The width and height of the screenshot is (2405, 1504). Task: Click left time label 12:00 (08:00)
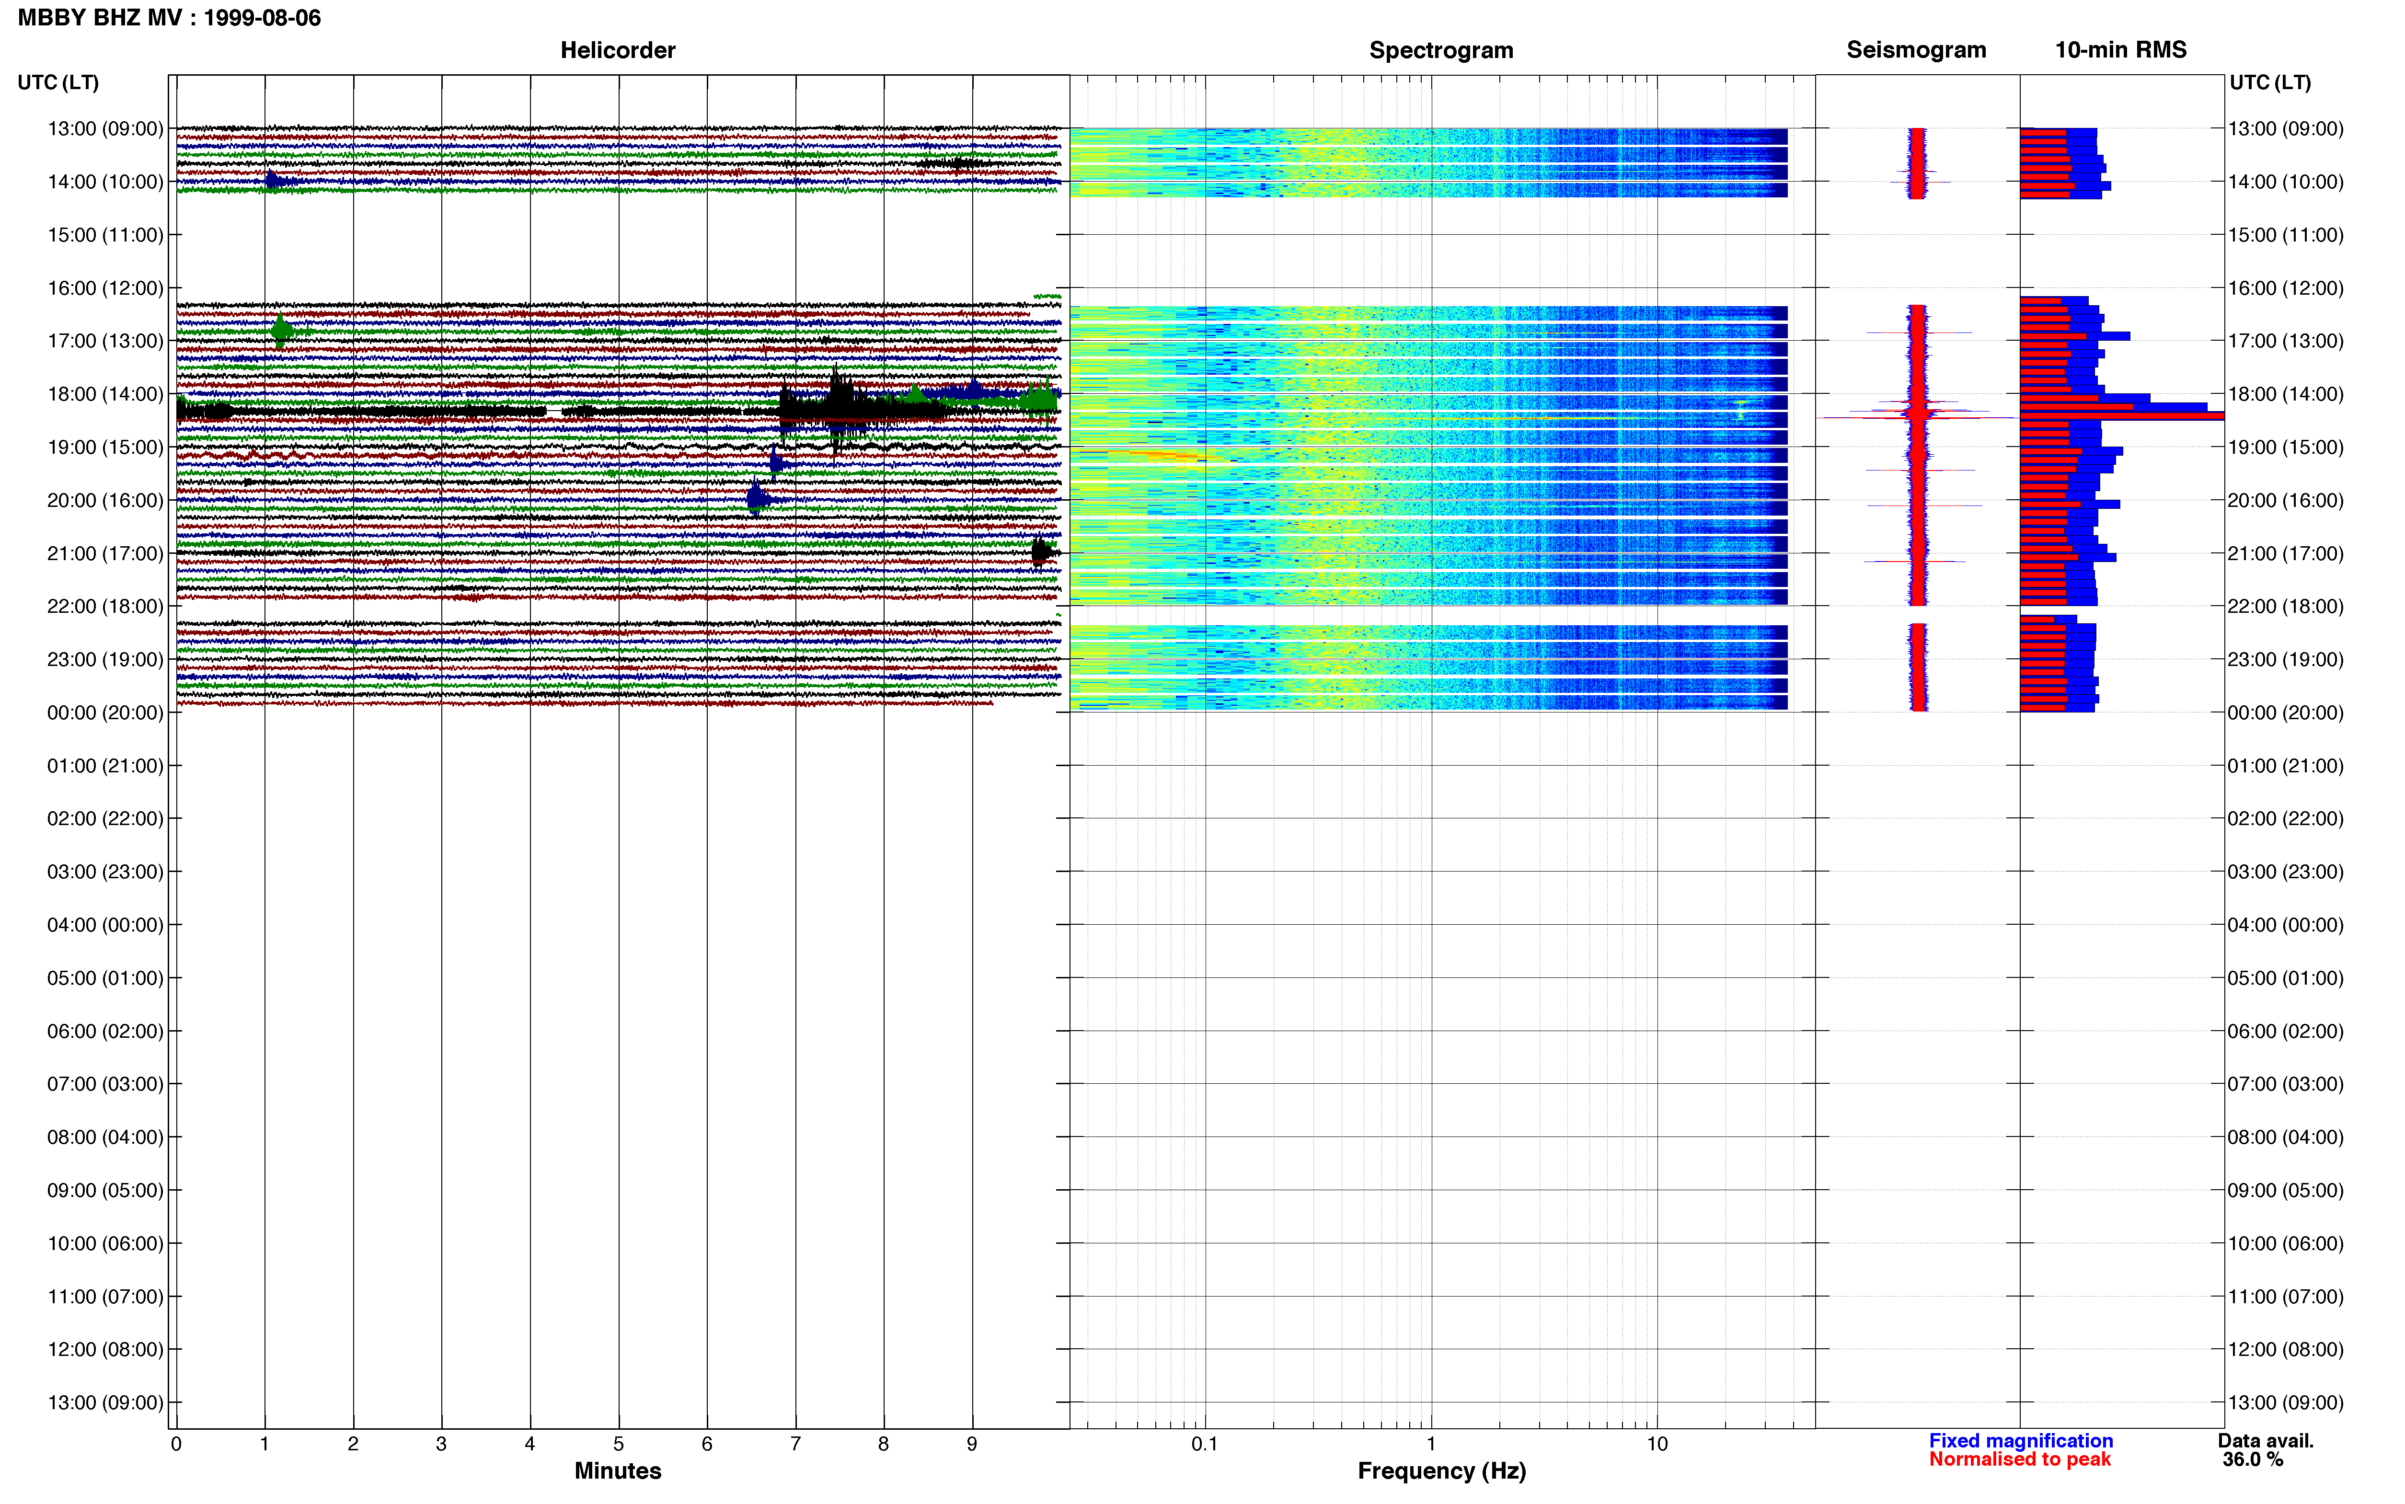[105, 1349]
